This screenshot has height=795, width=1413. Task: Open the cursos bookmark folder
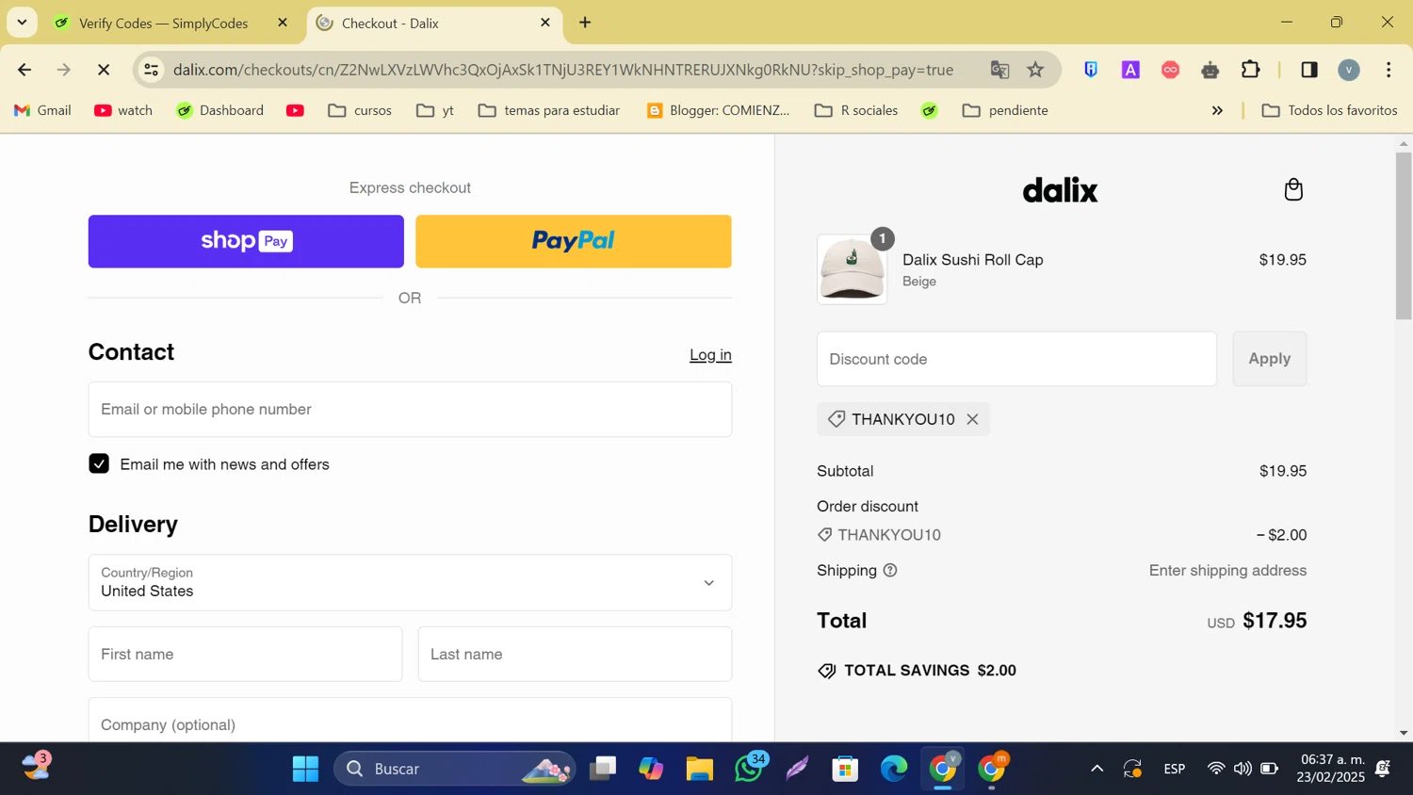click(360, 110)
